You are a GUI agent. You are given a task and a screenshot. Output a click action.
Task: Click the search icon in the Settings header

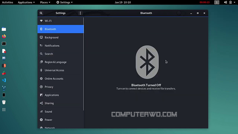point(41,13)
